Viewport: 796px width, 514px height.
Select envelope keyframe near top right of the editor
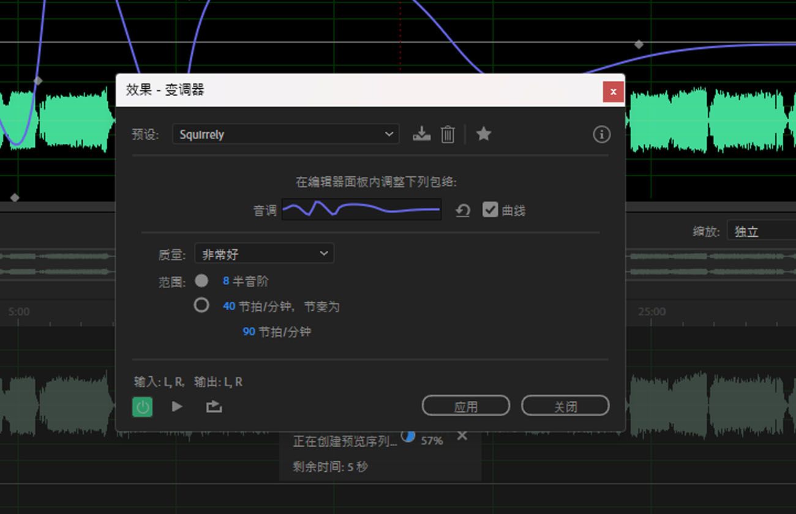(639, 44)
